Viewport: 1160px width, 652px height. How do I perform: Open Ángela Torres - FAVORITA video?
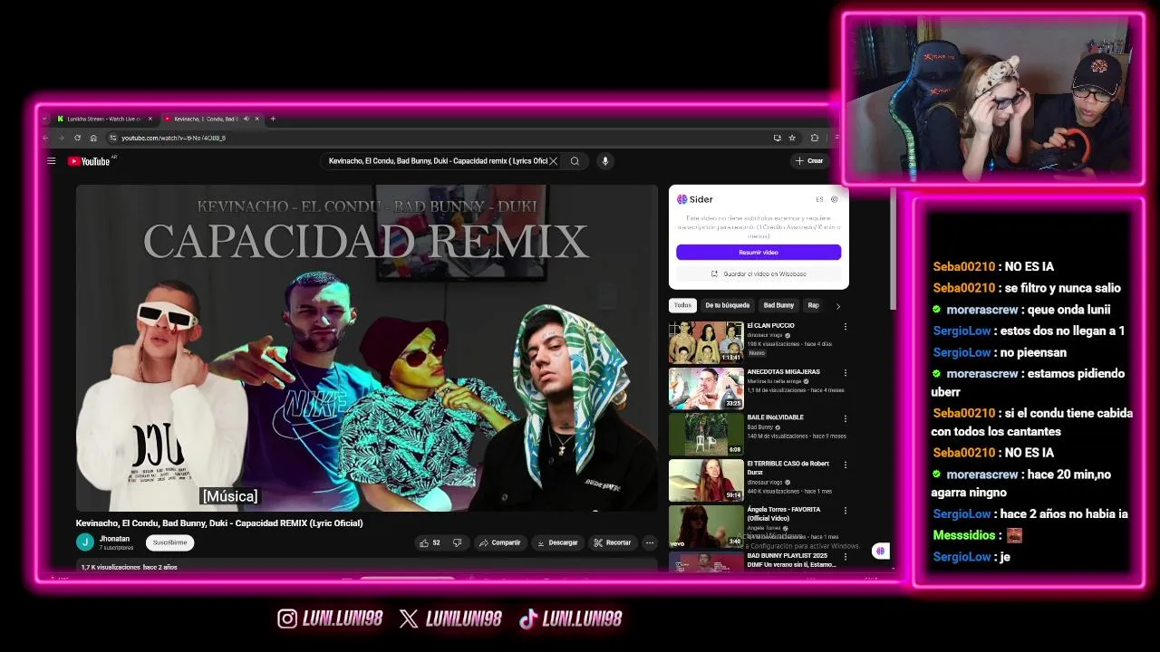click(x=706, y=526)
